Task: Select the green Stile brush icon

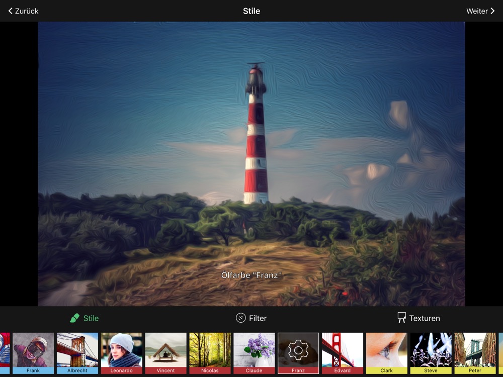Action: click(75, 318)
